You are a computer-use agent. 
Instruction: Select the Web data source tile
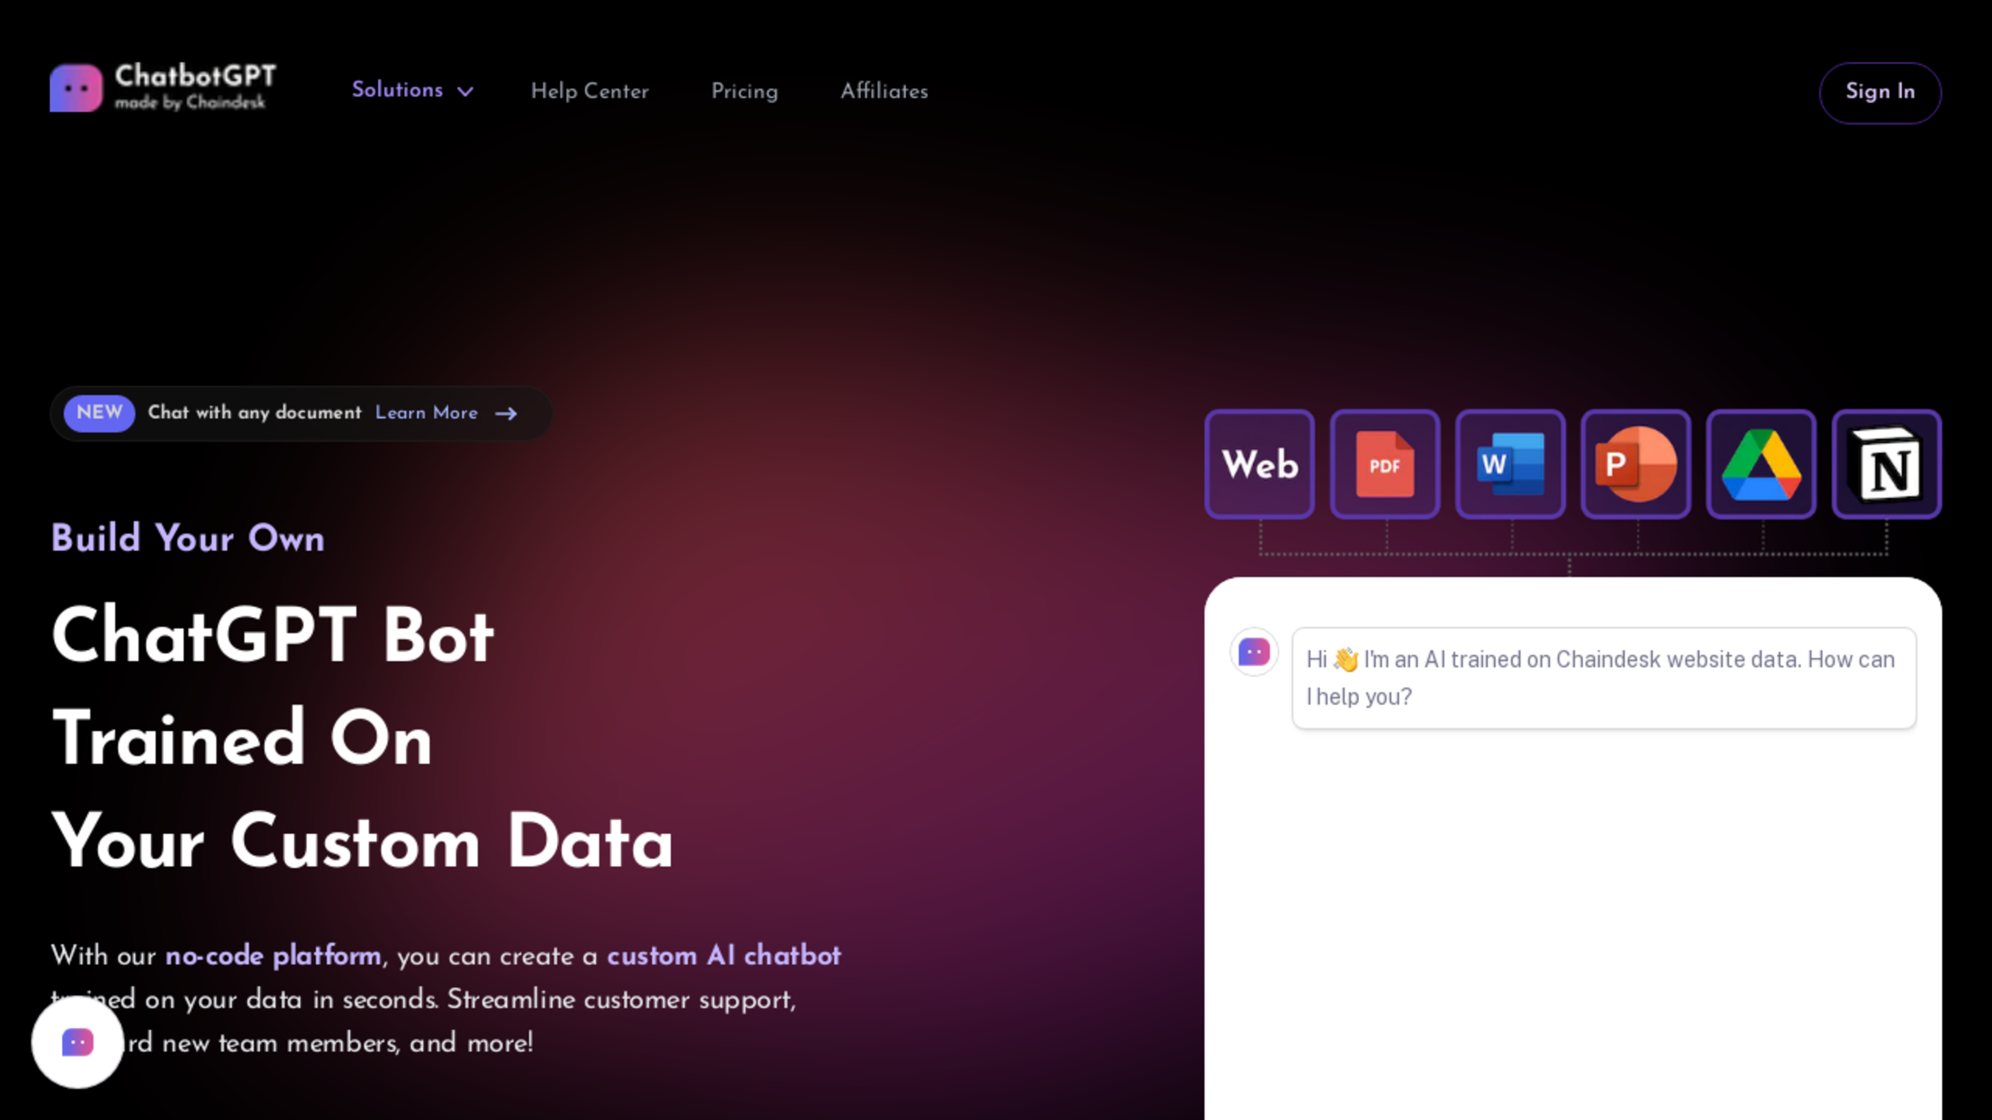pyautogui.click(x=1259, y=464)
